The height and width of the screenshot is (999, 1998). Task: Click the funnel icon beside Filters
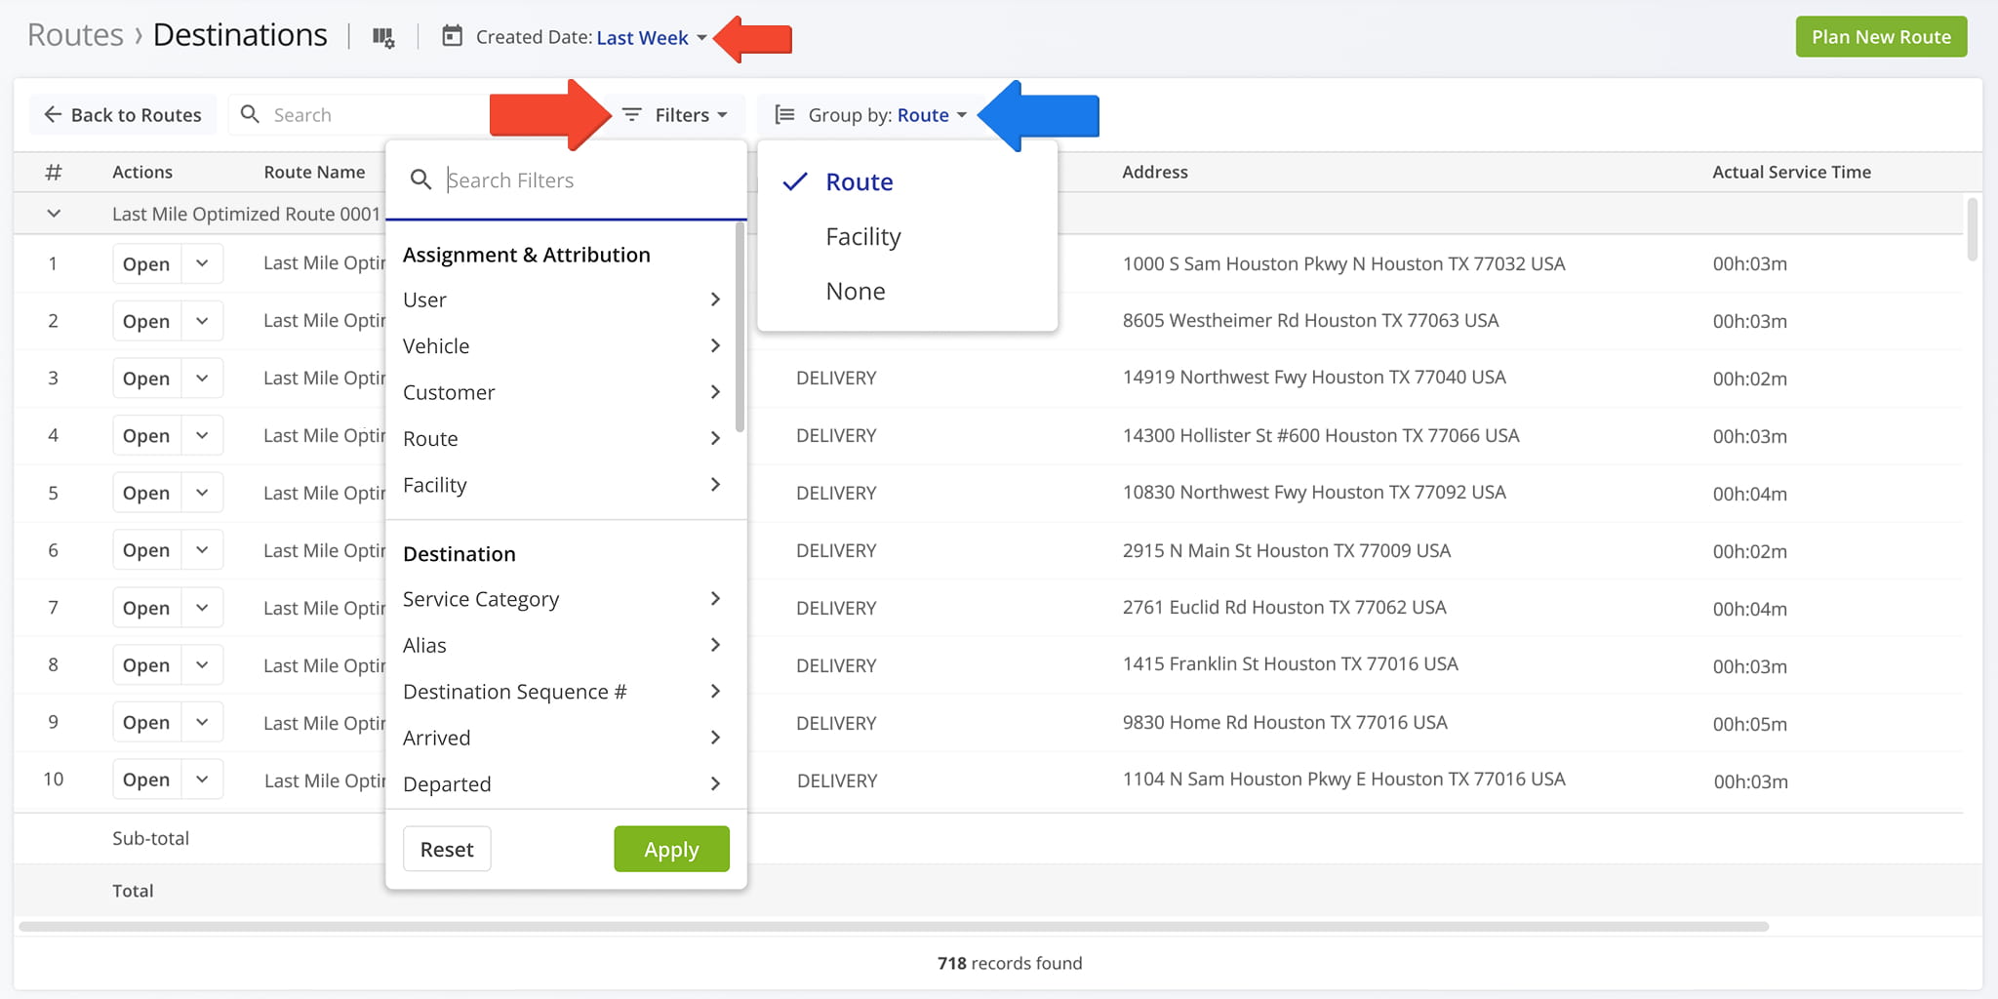[x=630, y=114]
